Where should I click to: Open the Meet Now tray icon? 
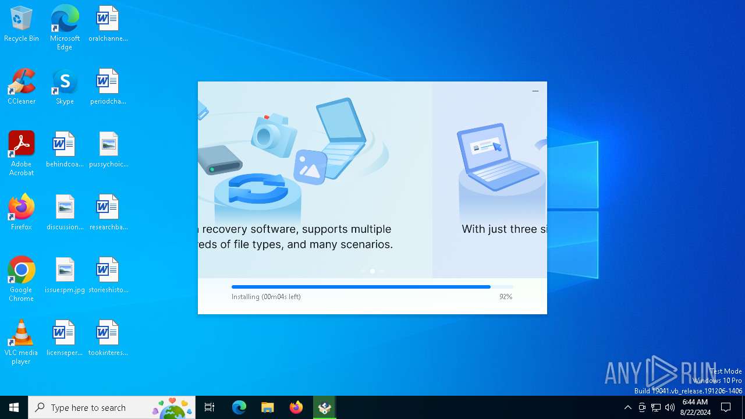click(x=642, y=407)
